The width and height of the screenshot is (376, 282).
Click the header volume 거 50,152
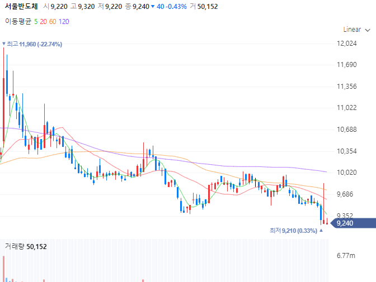pyautogui.click(x=204, y=7)
